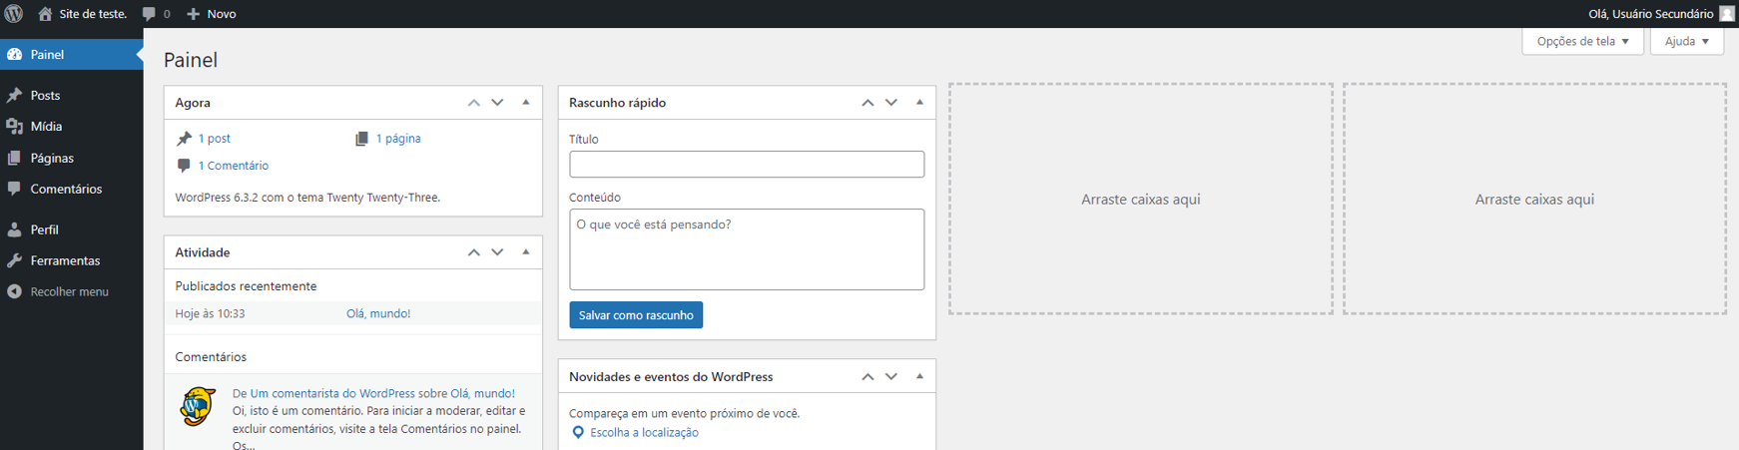1739x450 pixels.
Task: Collapse the Agora panel
Action: [x=525, y=103]
